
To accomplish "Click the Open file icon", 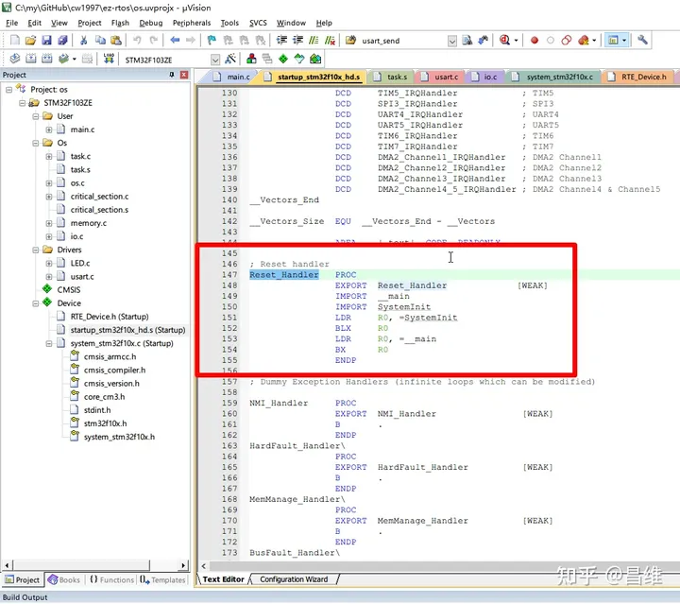I will pyautogui.click(x=30, y=41).
